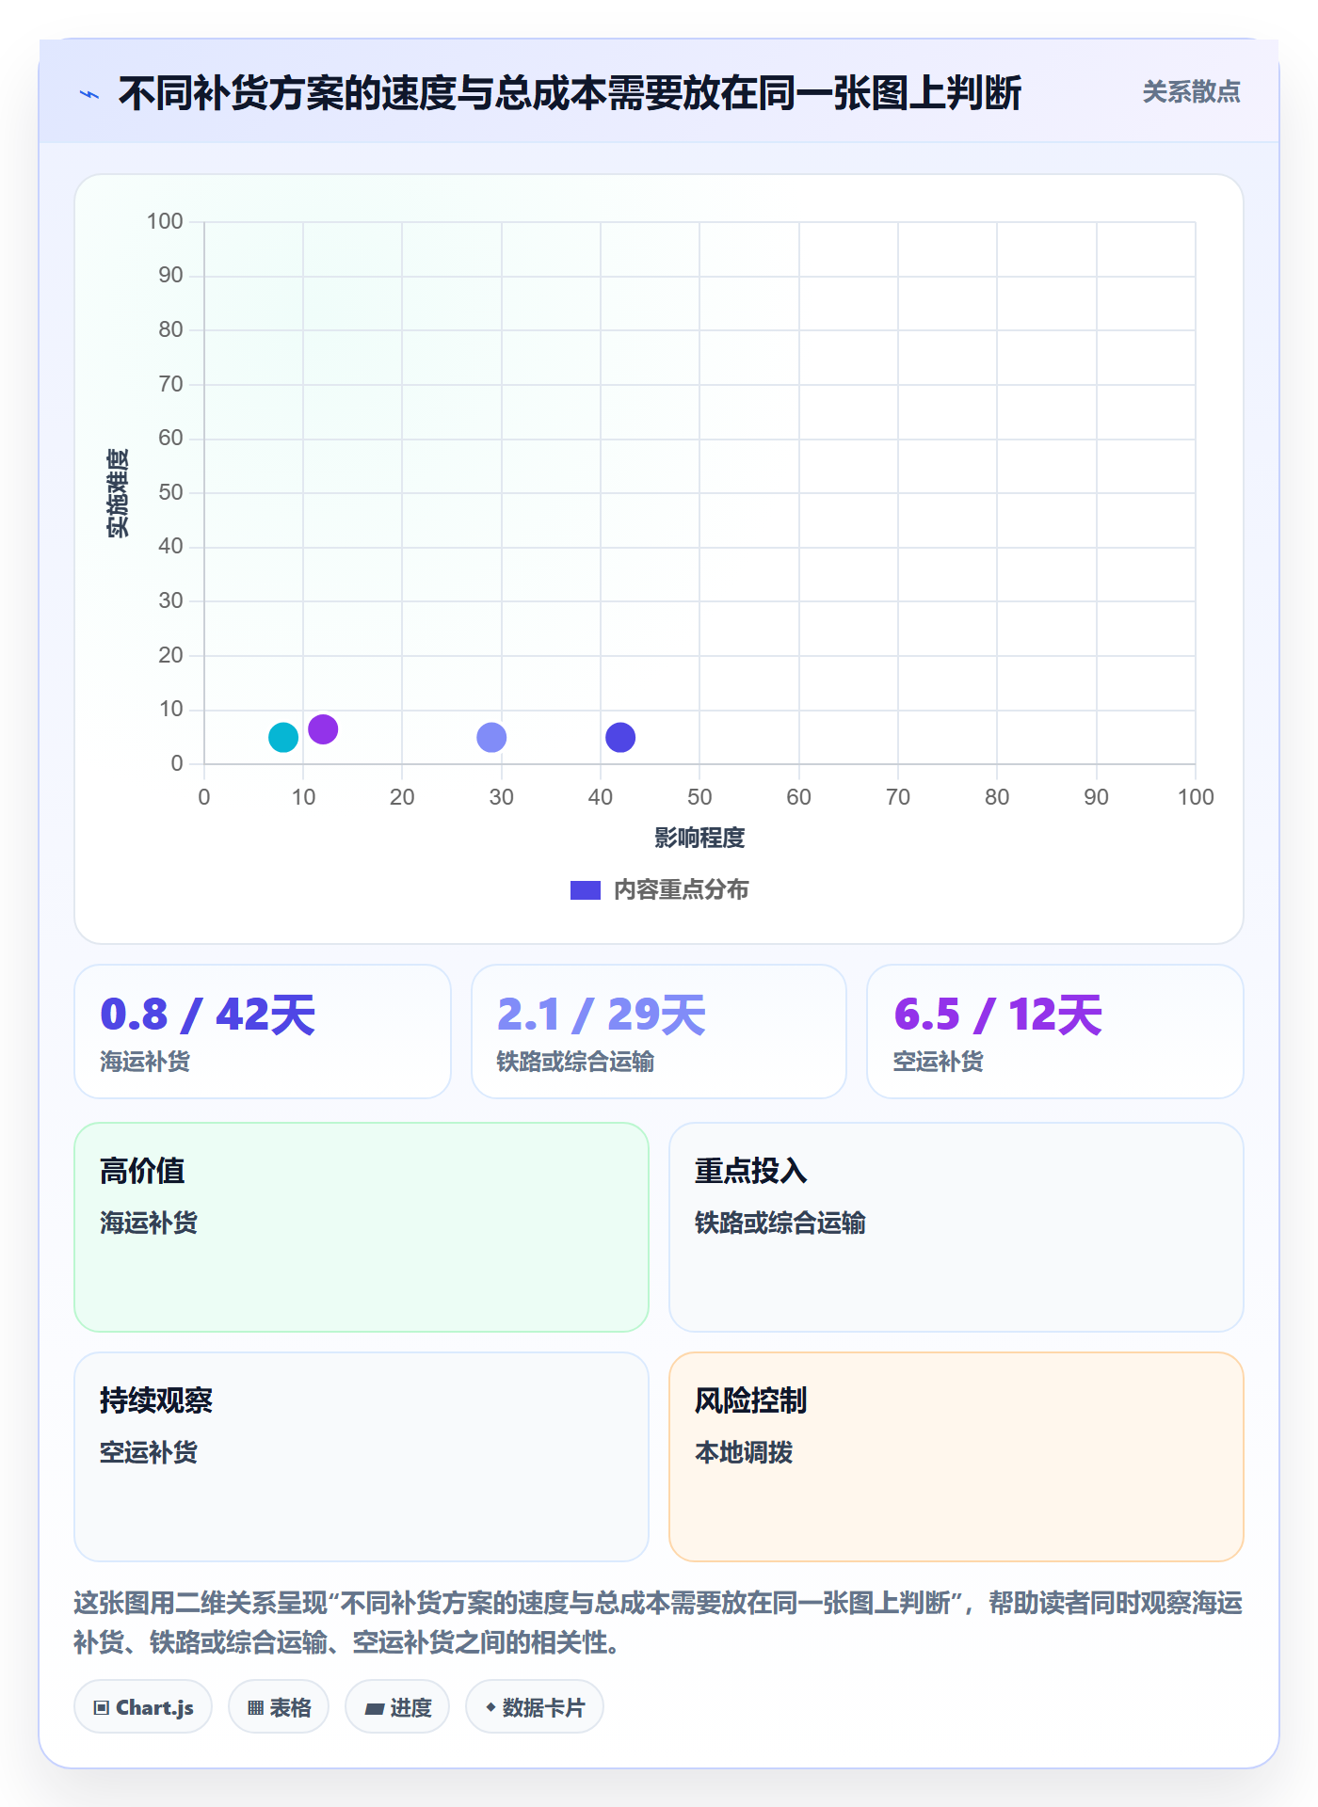Click the 实施难度 y-axis title
This screenshot has width=1318, height=1807.
tap(118, 493)
